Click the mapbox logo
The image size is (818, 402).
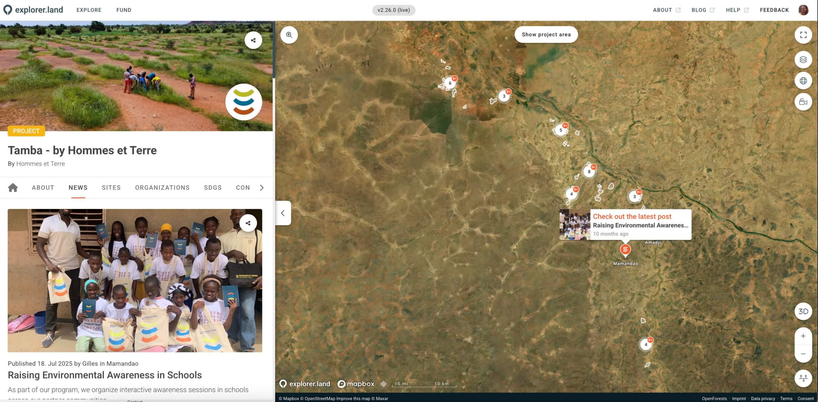click(x=356, y=384)
